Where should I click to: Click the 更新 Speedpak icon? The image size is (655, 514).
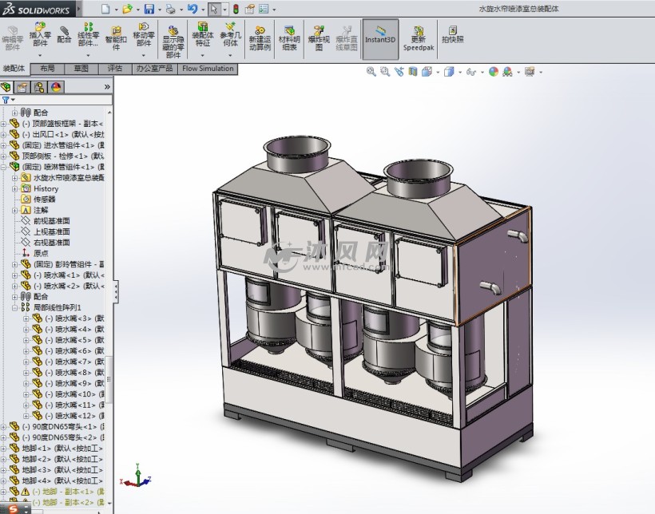click(x=418, y=38)
